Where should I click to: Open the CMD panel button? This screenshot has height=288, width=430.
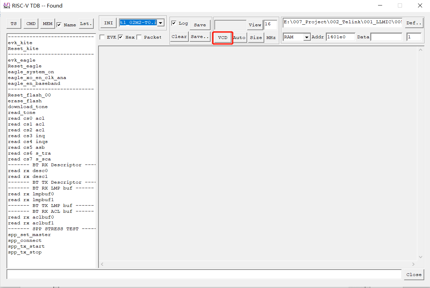pos(31,24)
